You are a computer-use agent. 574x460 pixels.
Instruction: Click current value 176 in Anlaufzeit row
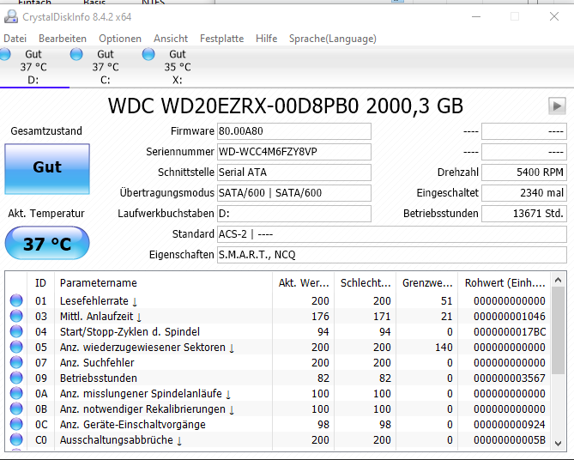click(x=320, y=316)
